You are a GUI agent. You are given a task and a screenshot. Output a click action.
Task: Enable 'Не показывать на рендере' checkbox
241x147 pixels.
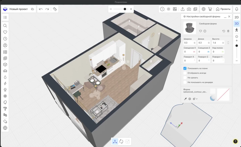185,82
